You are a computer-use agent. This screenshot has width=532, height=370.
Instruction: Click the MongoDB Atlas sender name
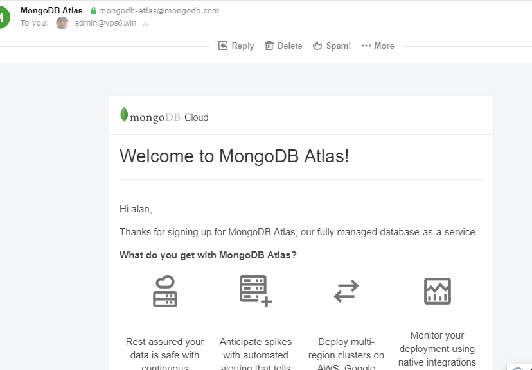tap(51, 10)
